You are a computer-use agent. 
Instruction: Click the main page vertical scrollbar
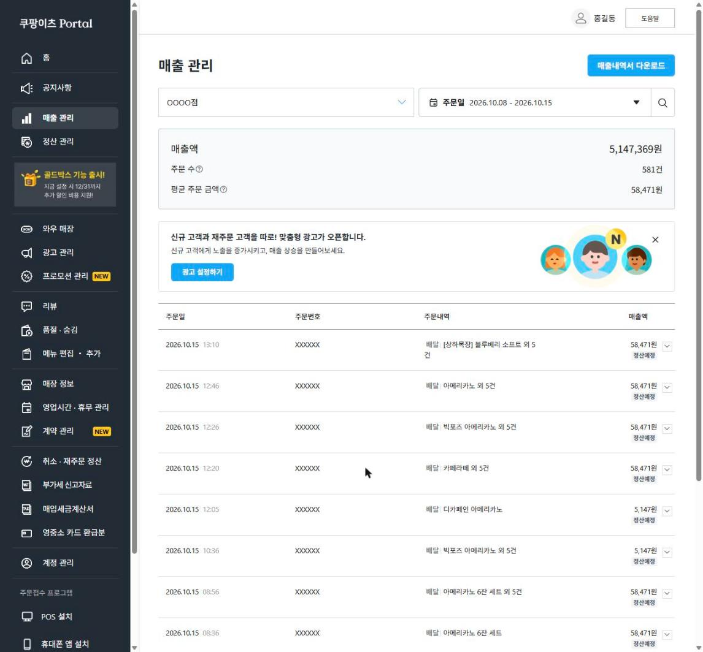point(699,246)
